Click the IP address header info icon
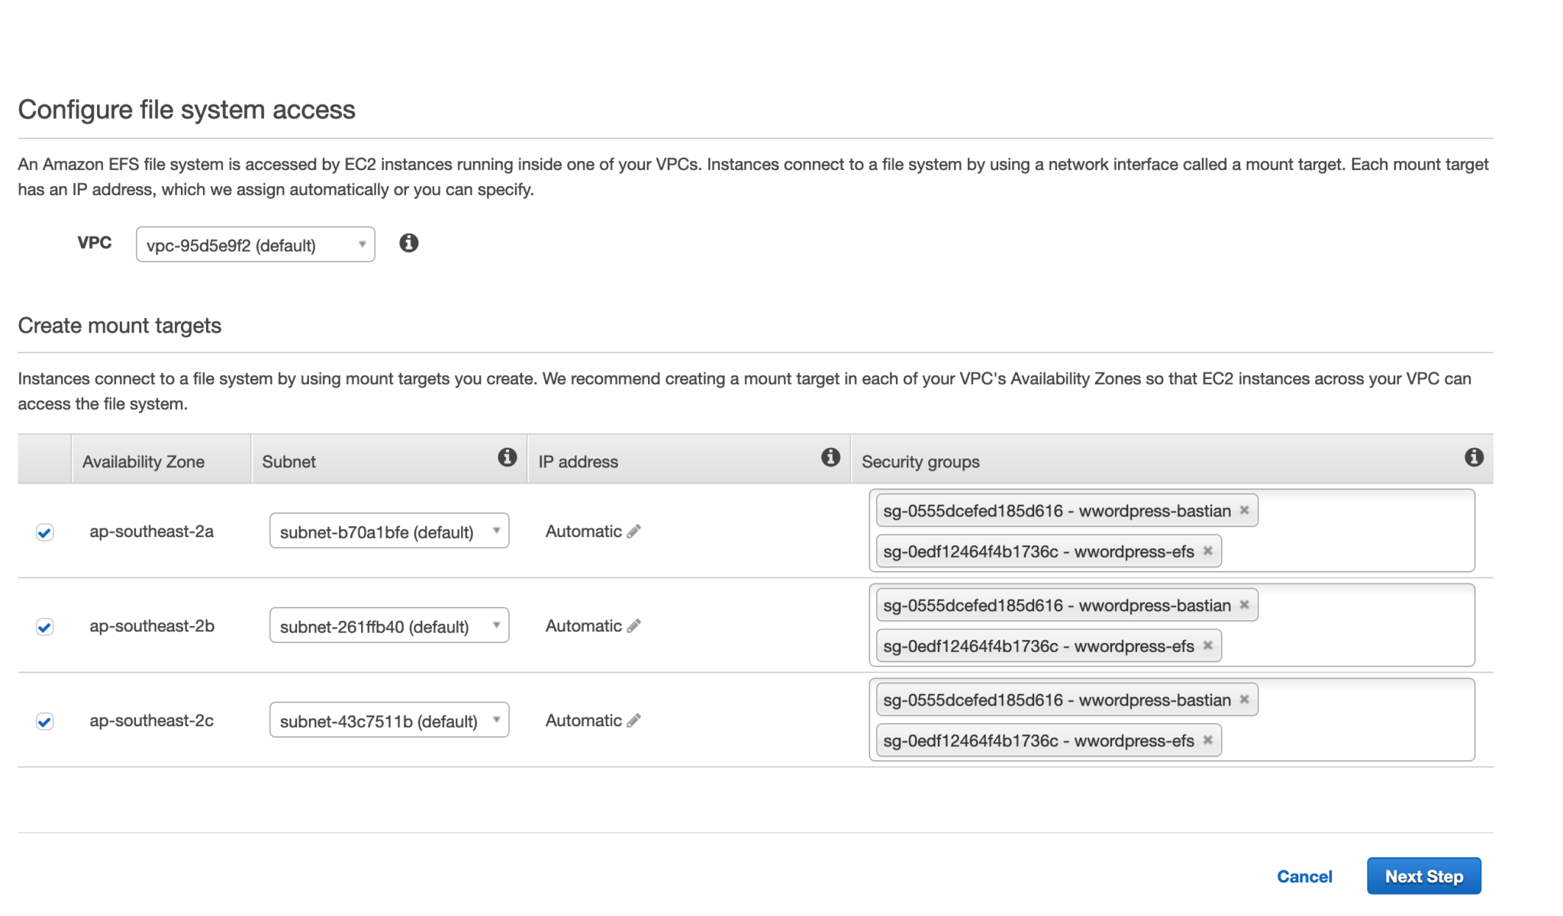The height and width of the screenshot is (916, 1563). tap(830, 458)
